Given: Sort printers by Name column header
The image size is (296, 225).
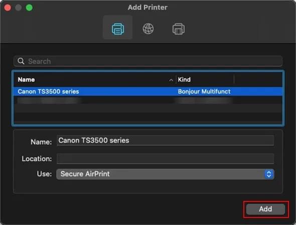Looking at the screenshot, I should (x=26, y=79).
